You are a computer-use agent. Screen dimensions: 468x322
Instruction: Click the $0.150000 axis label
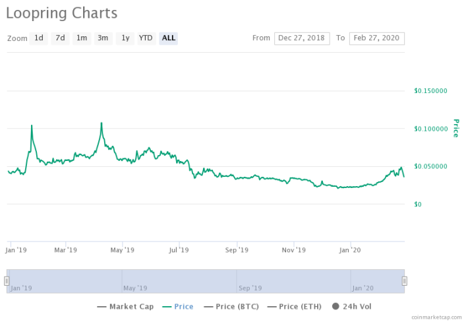(430, 91)
